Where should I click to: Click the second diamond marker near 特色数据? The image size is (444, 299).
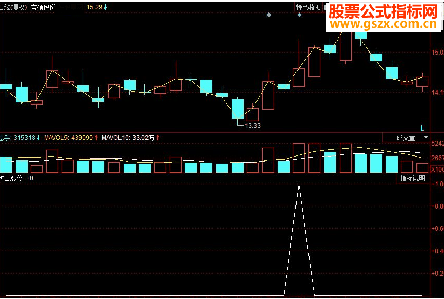tap(299, 15)
